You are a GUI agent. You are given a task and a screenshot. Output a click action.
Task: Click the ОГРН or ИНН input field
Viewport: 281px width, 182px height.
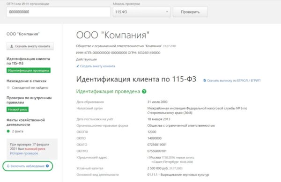tap(59, 12)
